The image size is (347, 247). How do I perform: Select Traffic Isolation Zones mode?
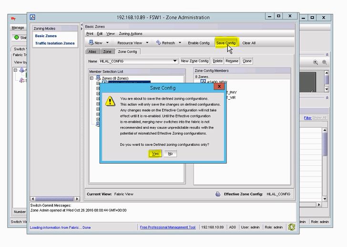(55, 43)
